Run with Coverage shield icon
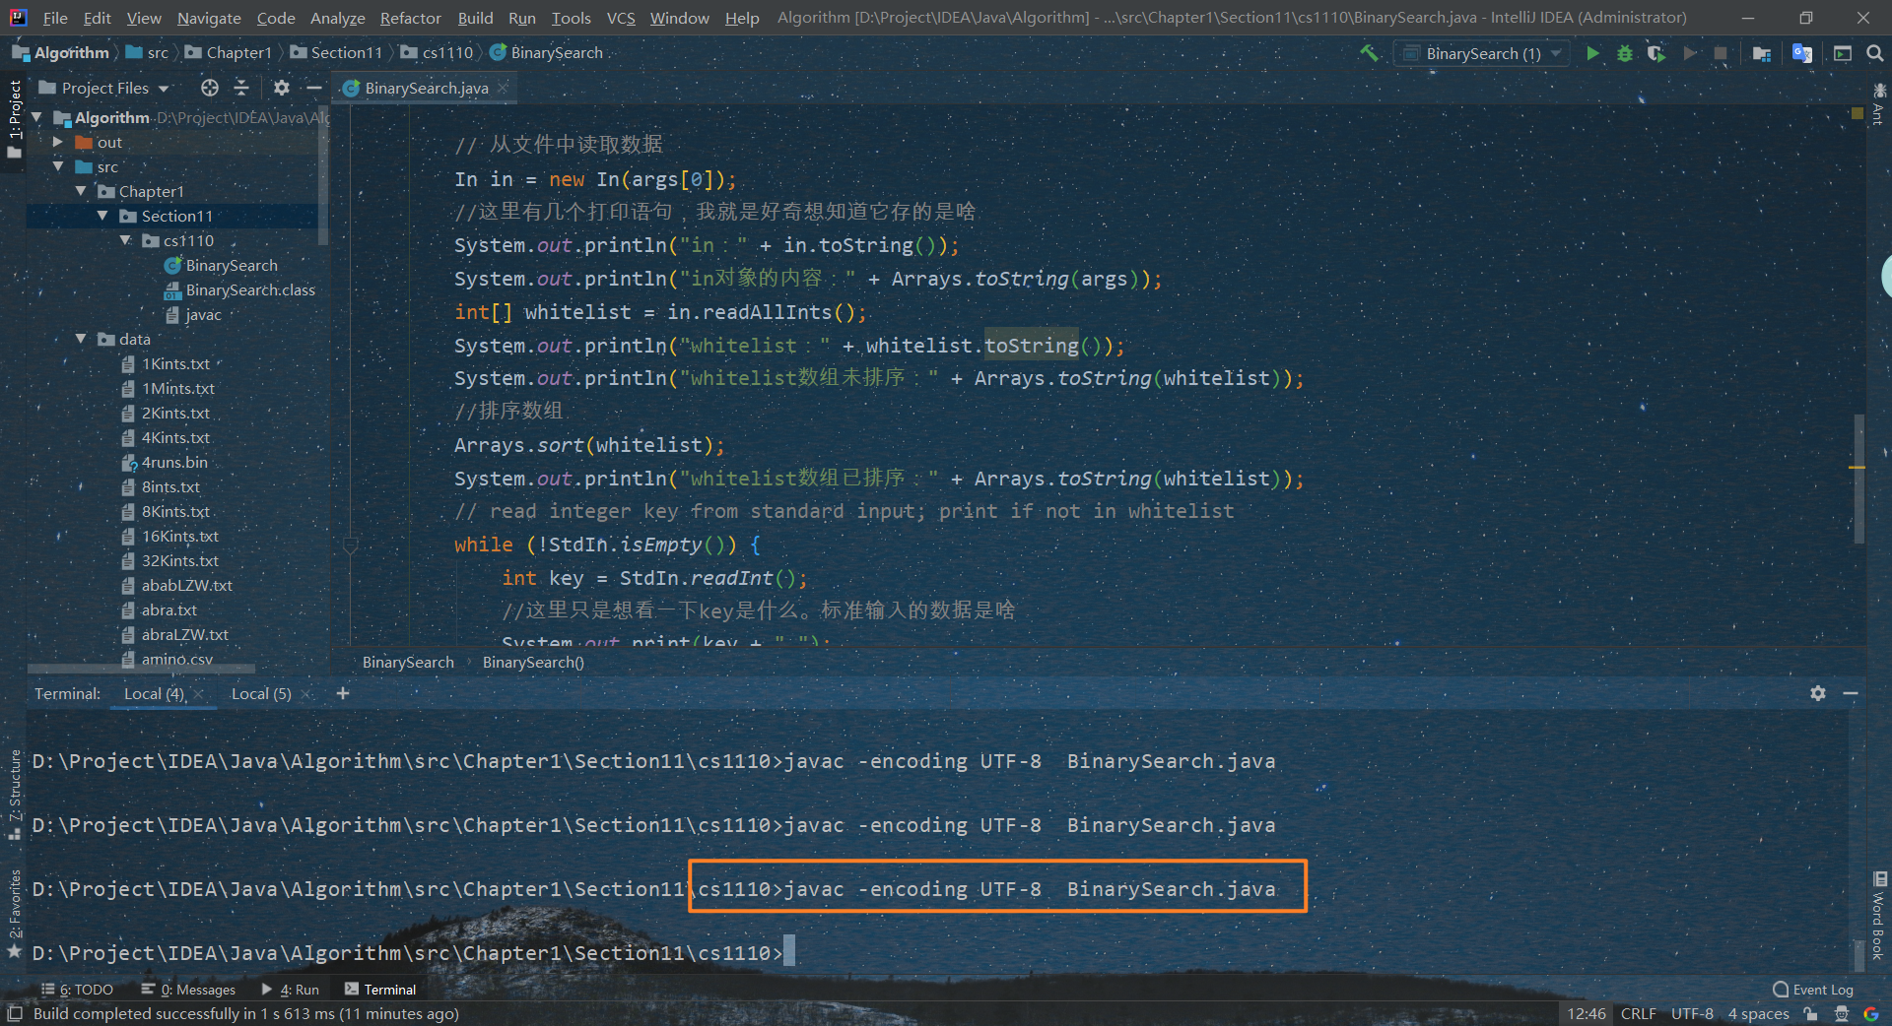The image size is (1892, 1026). point(1656,53)
